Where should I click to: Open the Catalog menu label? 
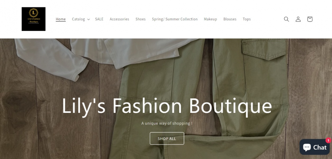point(78,19)
